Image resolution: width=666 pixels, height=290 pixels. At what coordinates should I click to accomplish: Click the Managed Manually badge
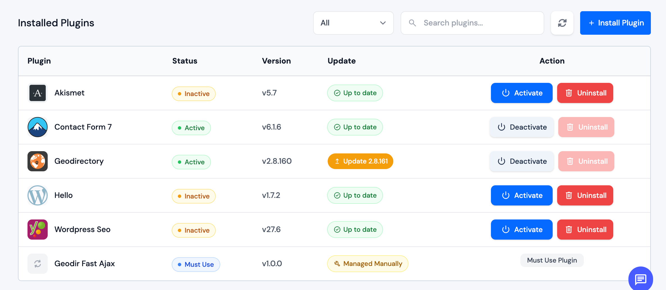tap(368, 264)
